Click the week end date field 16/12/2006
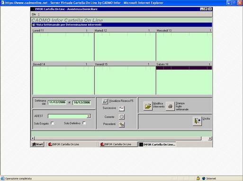The width and height of the screenshot is (243, 181). (x=81, y=103)
